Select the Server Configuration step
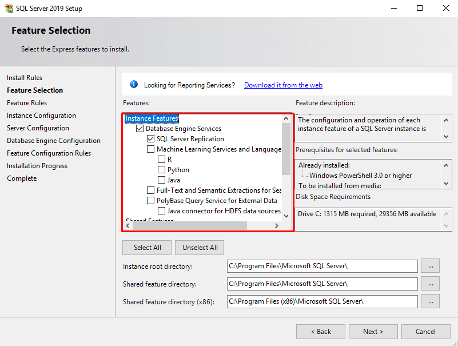Screen dimensions: 458x346 pyautogui.click(x=38, y=128)
